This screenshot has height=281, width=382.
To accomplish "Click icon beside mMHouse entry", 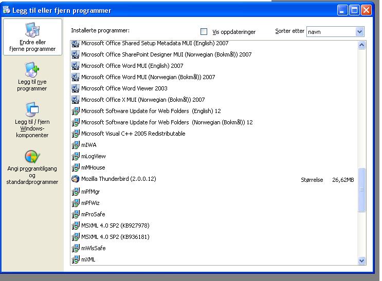I will tap(76, 167).
